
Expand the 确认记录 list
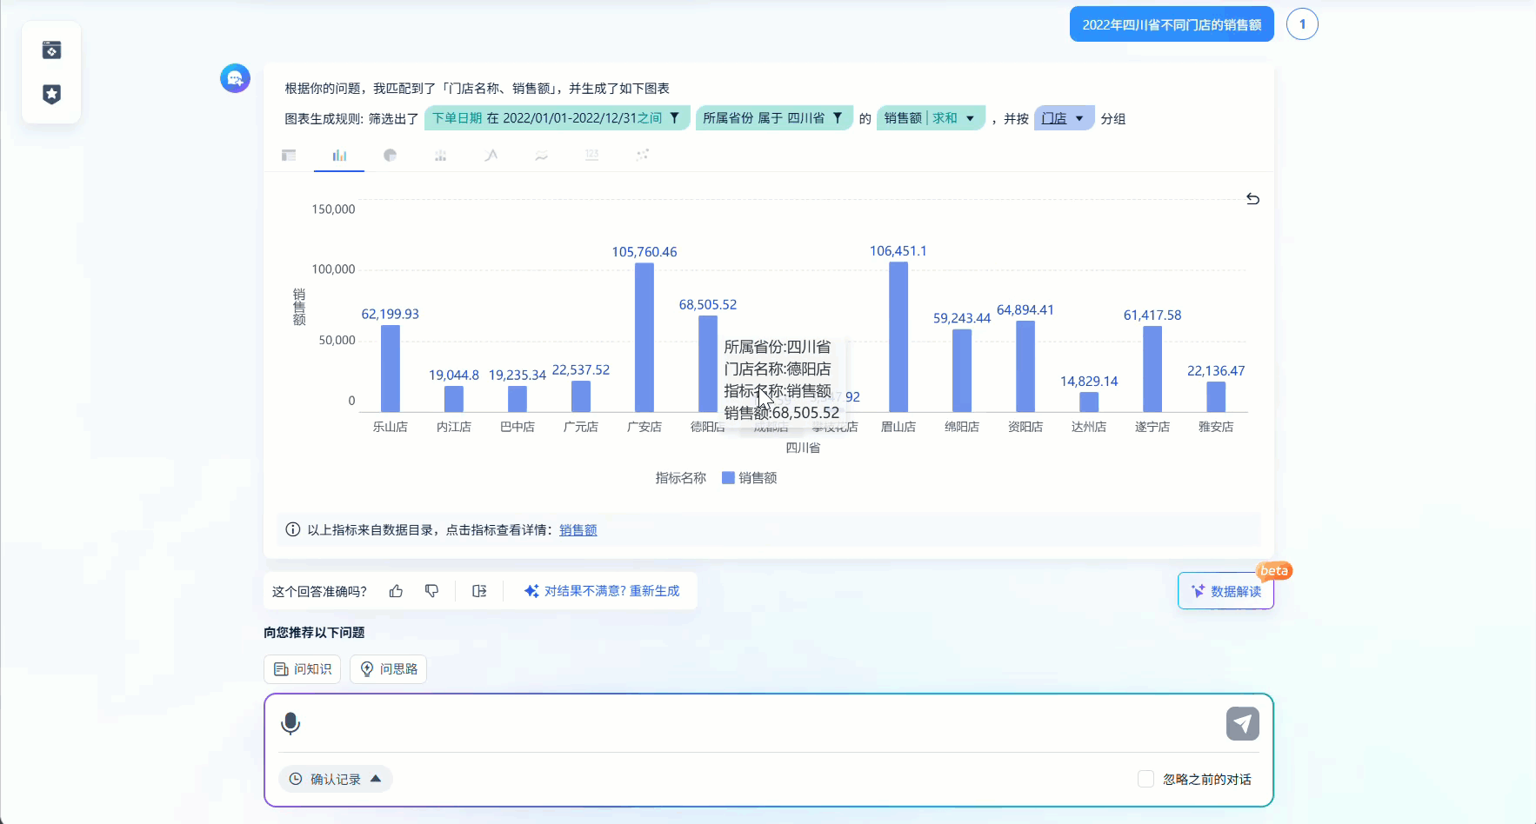(x=336, y=779)
